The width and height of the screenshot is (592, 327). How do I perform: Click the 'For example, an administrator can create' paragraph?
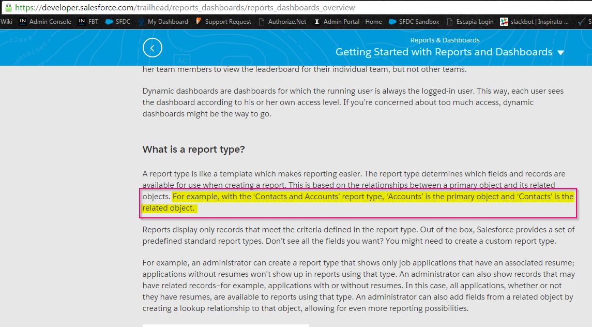(x=359, y=286)
